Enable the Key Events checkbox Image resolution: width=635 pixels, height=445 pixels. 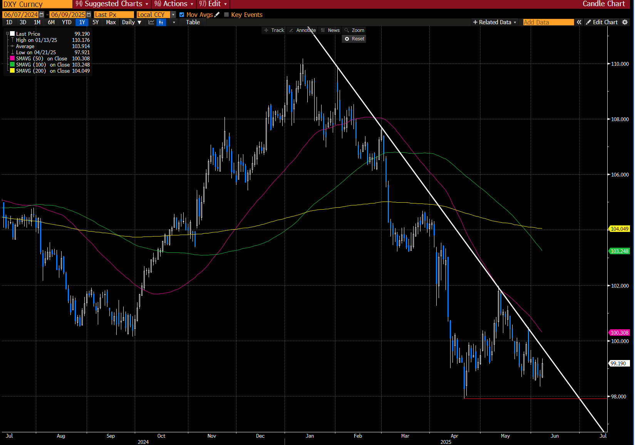pos(226,15)
